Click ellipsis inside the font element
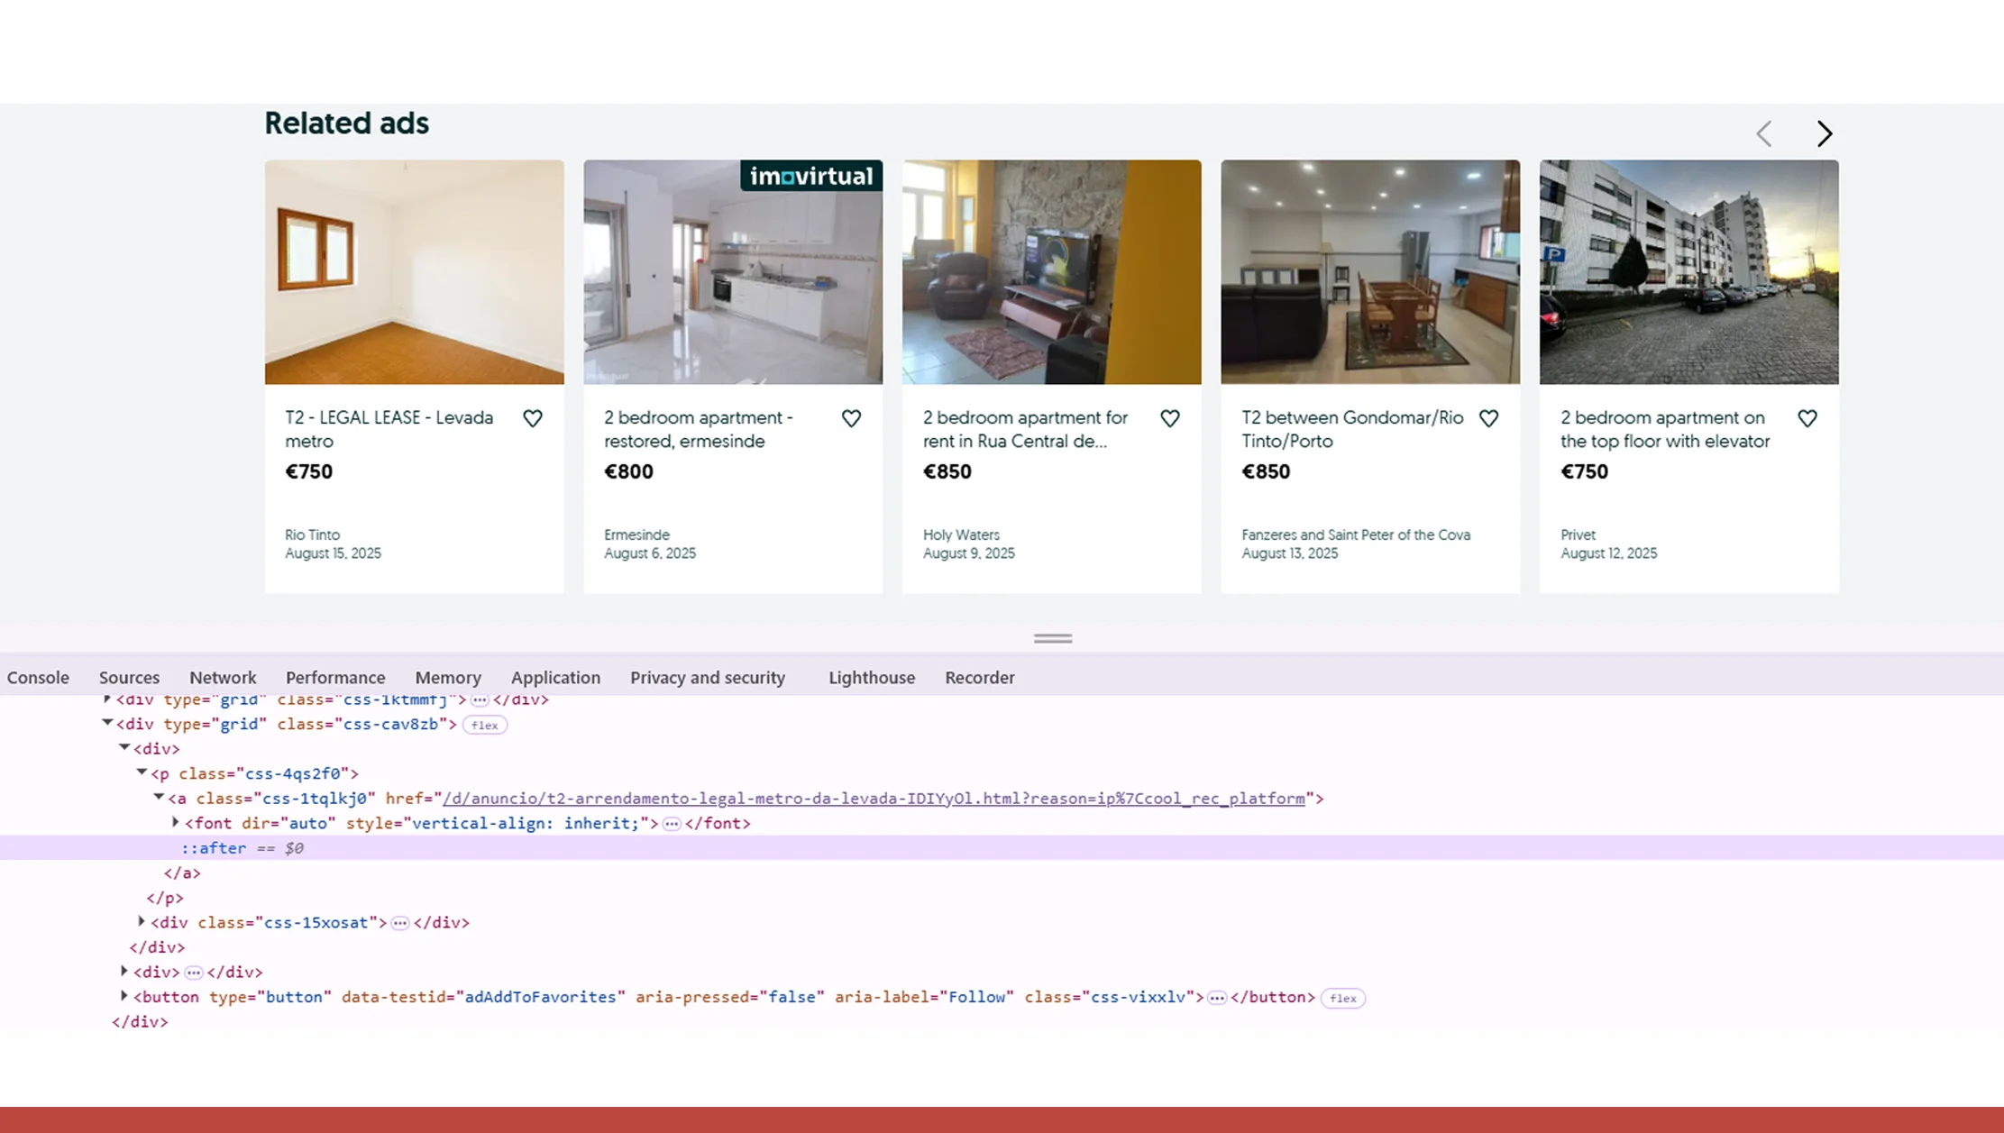2004x1133 pixels. [x=672, y=824]
